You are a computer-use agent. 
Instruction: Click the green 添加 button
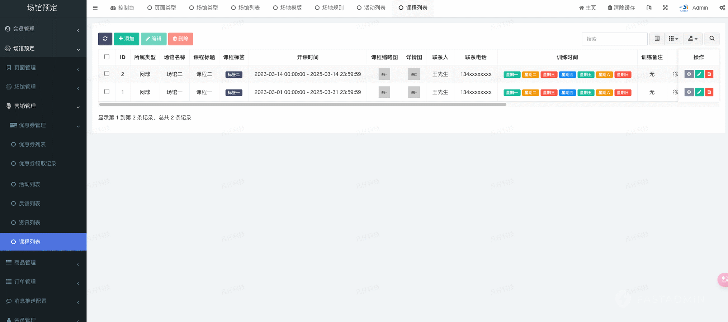[126, 39]
